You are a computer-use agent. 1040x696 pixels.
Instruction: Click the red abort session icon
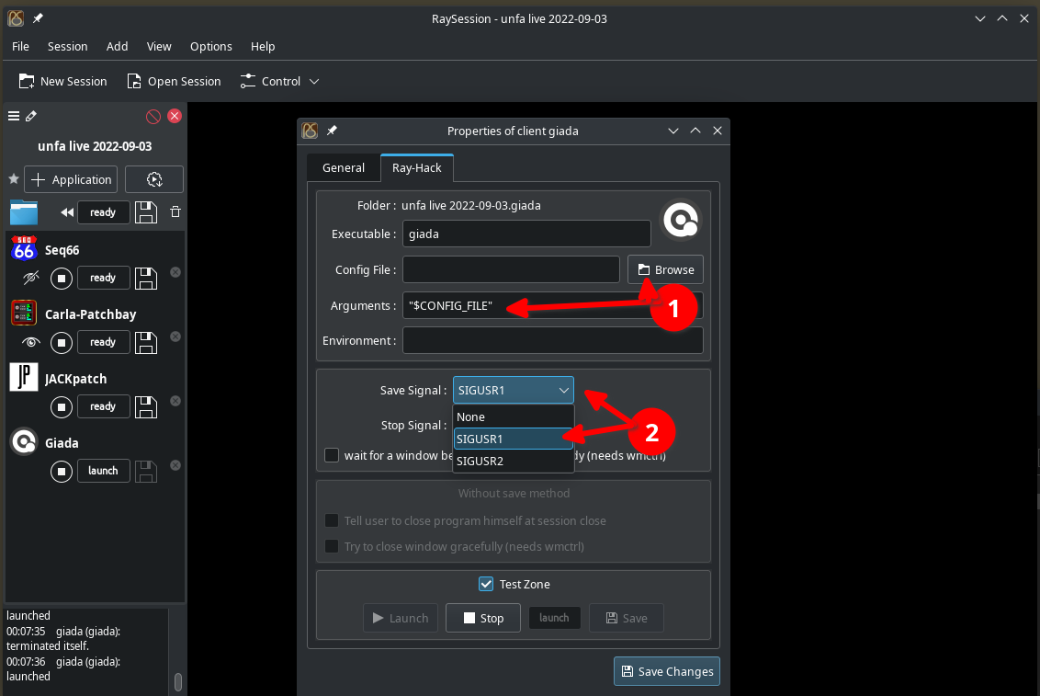pos(153,117)
